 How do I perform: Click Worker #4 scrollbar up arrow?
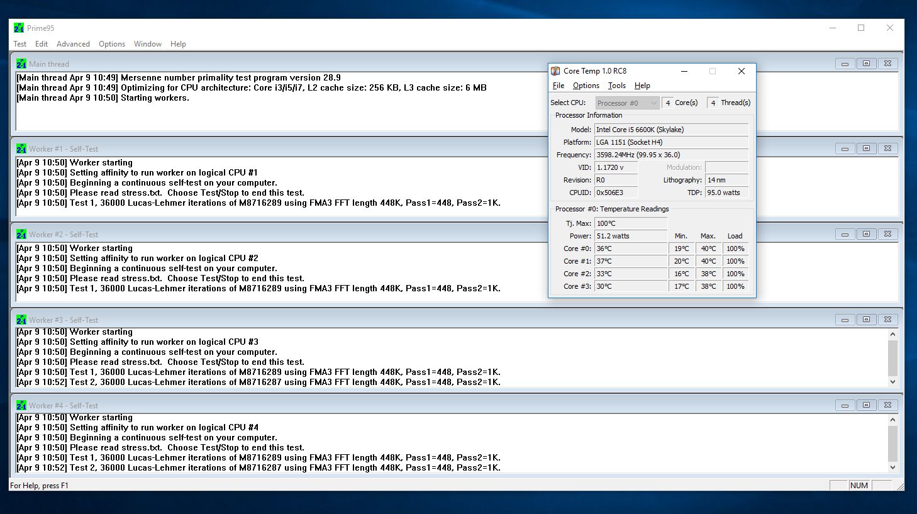coord(892,420)
